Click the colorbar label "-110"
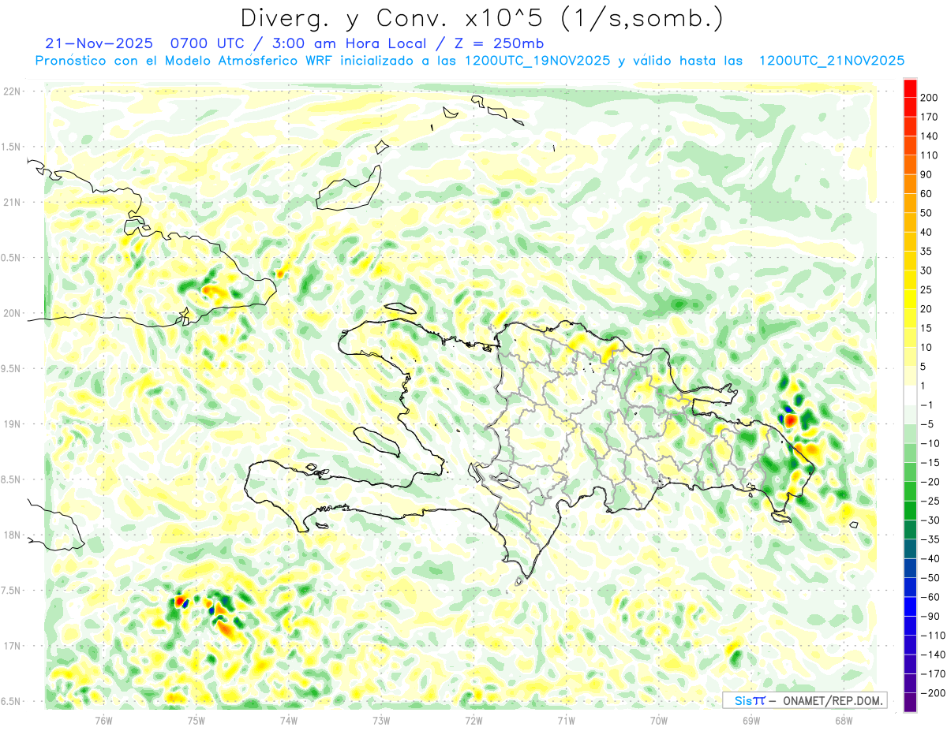This screenshot has width=947, height=731. [x=934, y=636]
